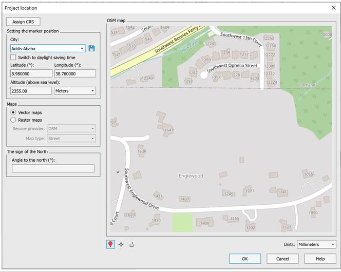
Task: Open the Service provider OSM dropdown
Action: click(71, 129)
